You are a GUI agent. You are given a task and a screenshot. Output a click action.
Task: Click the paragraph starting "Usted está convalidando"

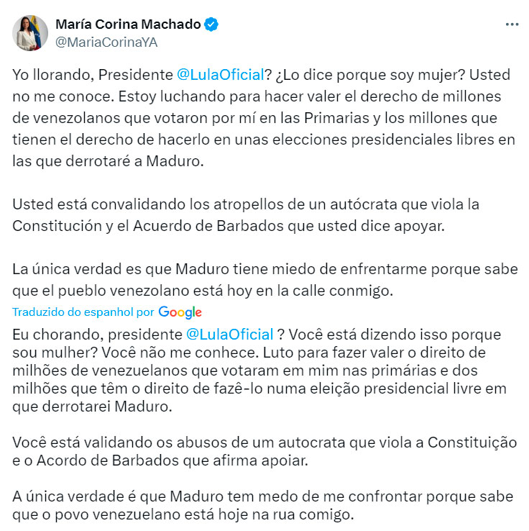[x=255, y=215]
